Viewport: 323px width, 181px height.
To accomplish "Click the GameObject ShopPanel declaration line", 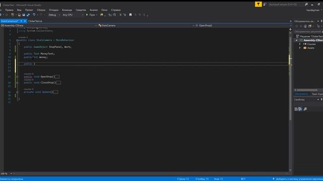I will point(47,47).
